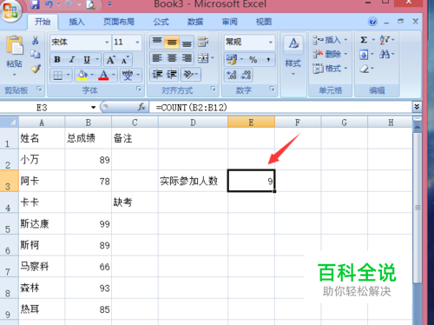Viewport: 434px width, 325px height.
Task: Click the Office button logo
Action: coord(10,10)
